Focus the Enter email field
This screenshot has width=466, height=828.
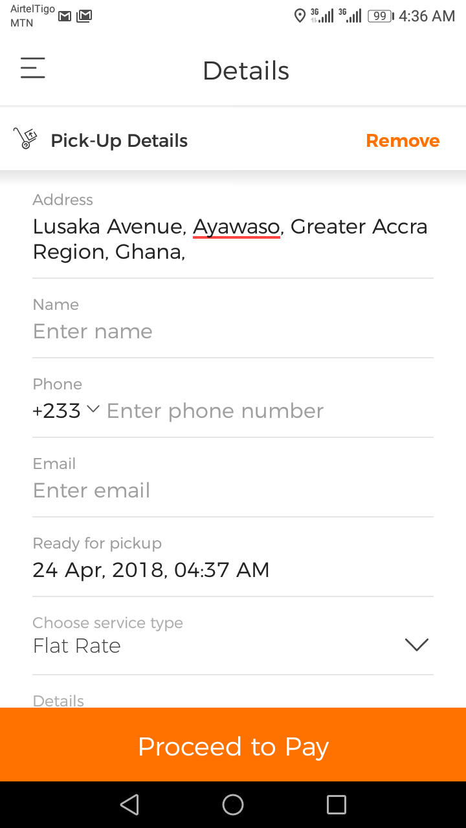point(233,490)
